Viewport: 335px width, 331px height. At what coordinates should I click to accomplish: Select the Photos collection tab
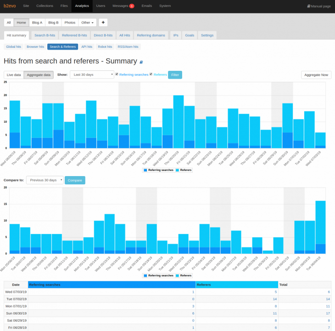pos(70,23)
